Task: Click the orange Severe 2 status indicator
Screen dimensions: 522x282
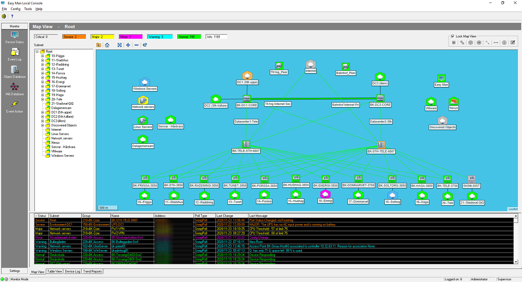Action: click(x=74, y=37)
